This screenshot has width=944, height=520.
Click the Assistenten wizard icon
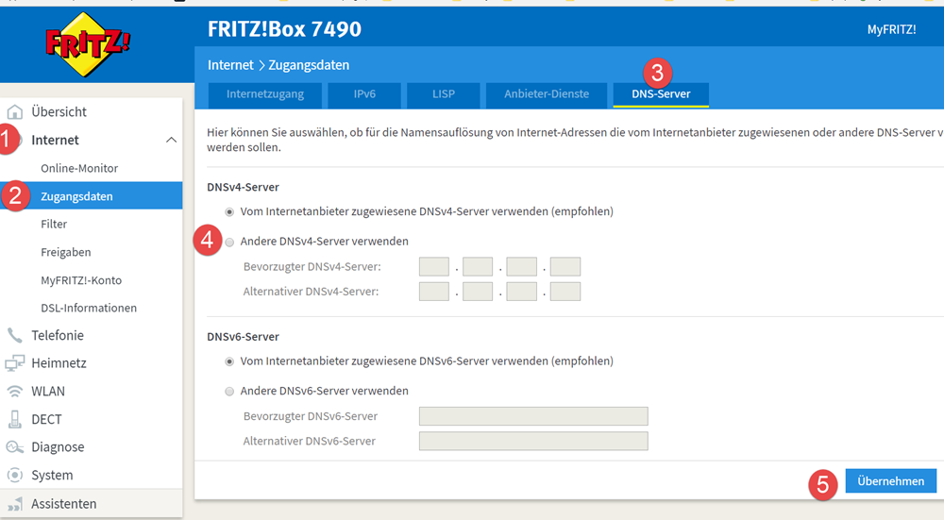pyautogui.click(x=14, y=504)
